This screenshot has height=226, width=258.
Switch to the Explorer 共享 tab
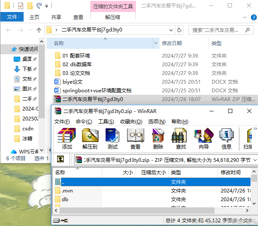pyautogui.click(x=56, y=17)
